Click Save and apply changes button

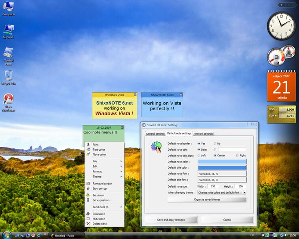(x=171, y=220)
